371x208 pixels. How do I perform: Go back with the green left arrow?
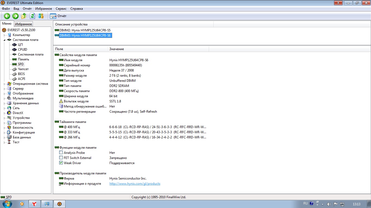(7, 16)
